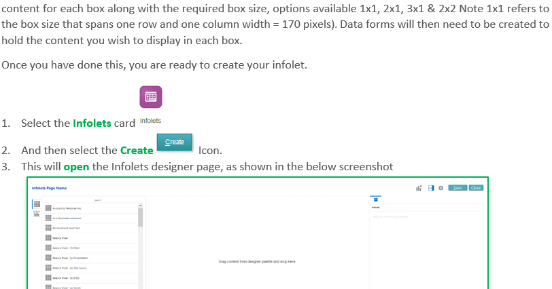Click the teal Create button

(175, 142)
